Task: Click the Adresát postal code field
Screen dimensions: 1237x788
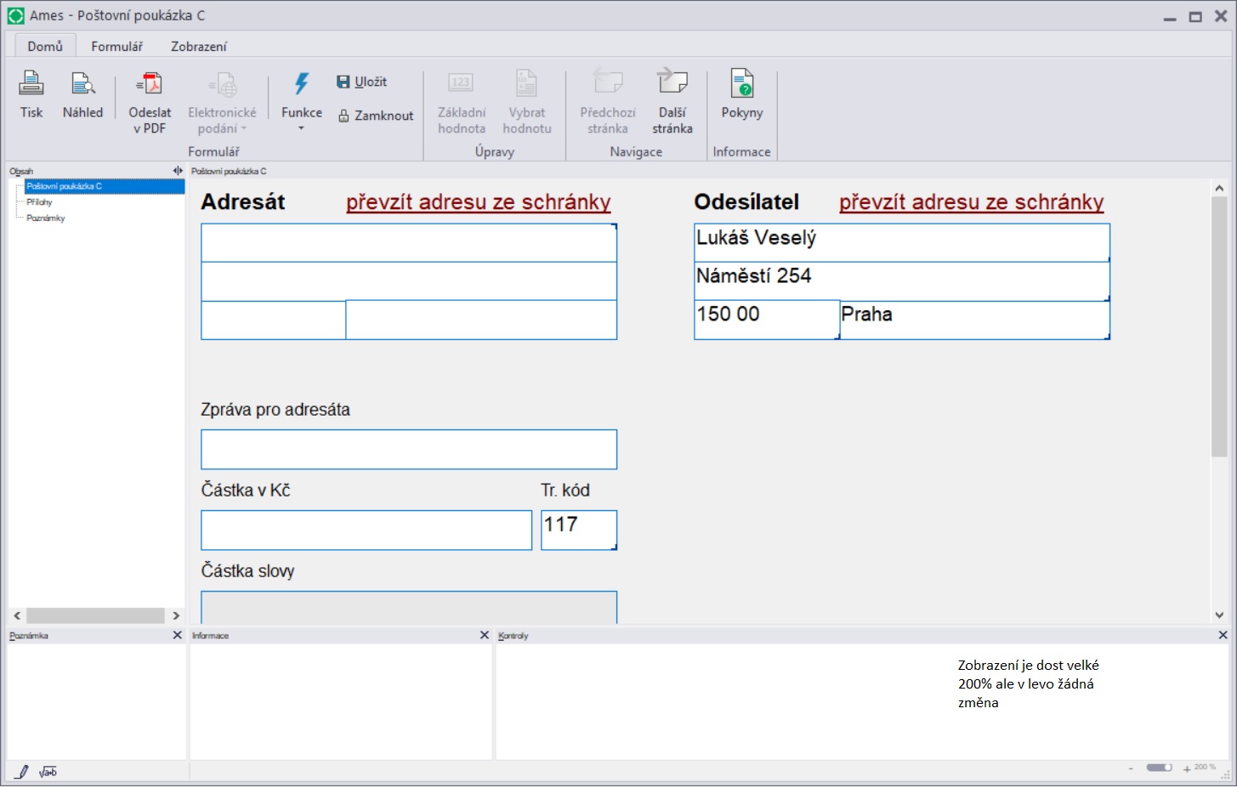Action: (x=274, y=320)
